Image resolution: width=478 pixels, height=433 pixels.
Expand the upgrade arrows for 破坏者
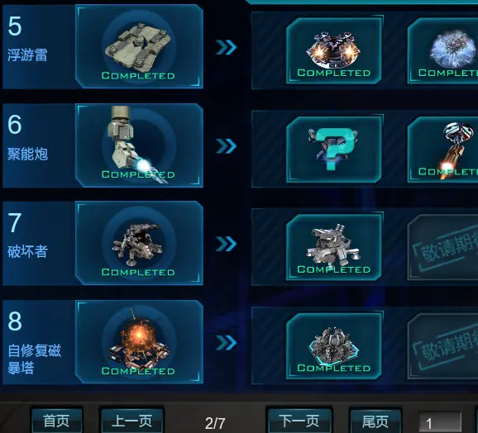(226, 244)
